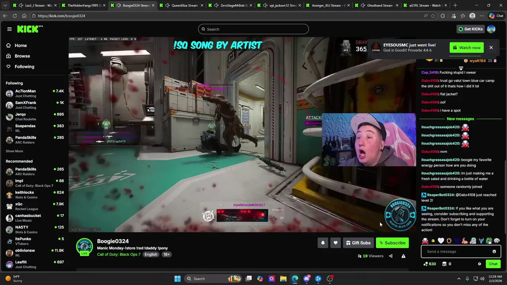The height and width of the screenshot is (285, 507).
Task: Click the KICK logo
Action: tap(30, 29)
